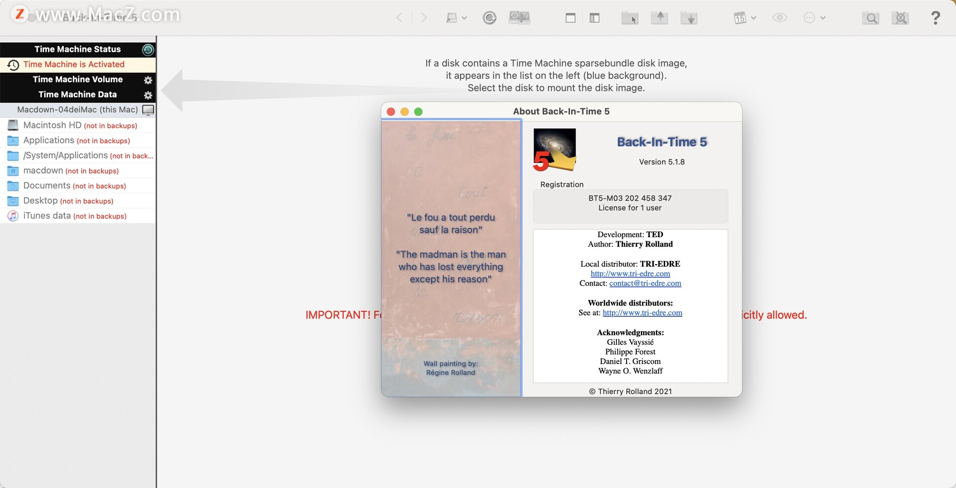Click the circular refresh arrow icon
The height and width of the screenshot is (488, 956).
489,18
